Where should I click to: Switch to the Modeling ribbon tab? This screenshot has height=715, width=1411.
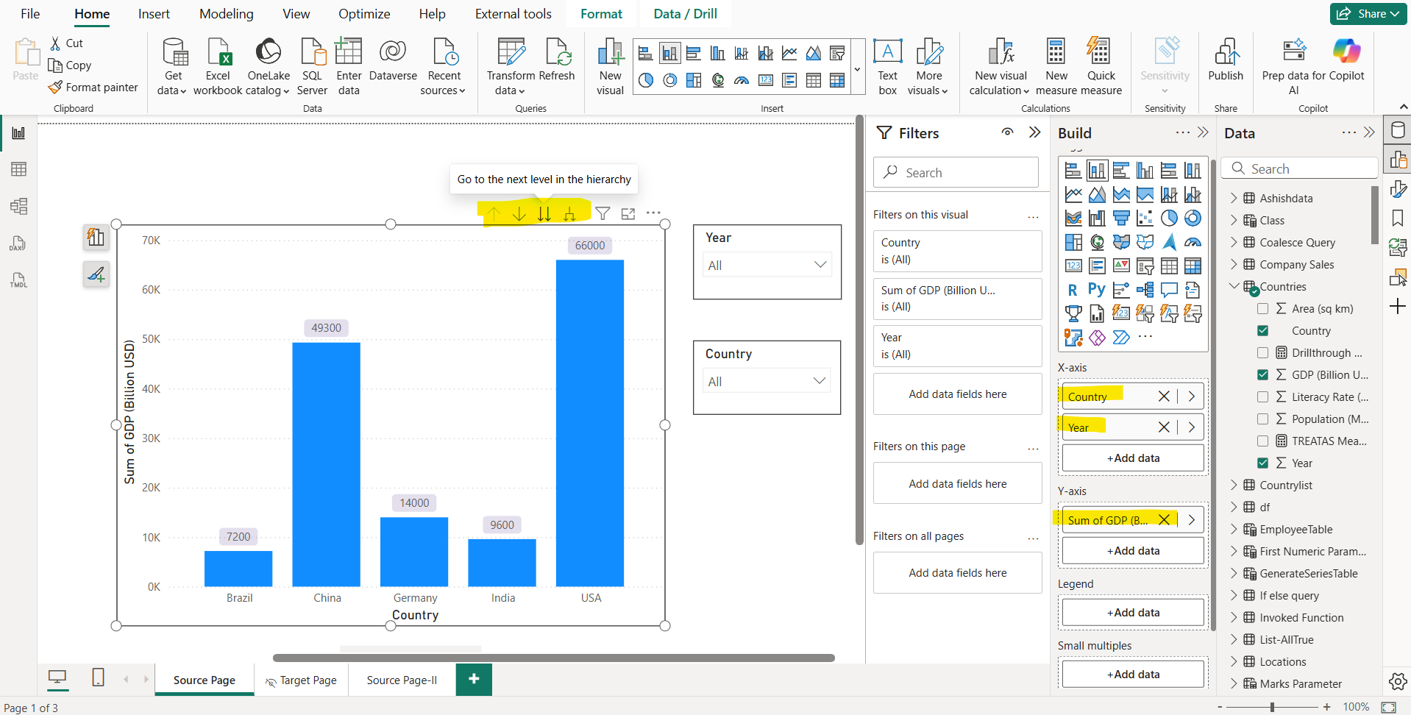click(x=226, y=13)
